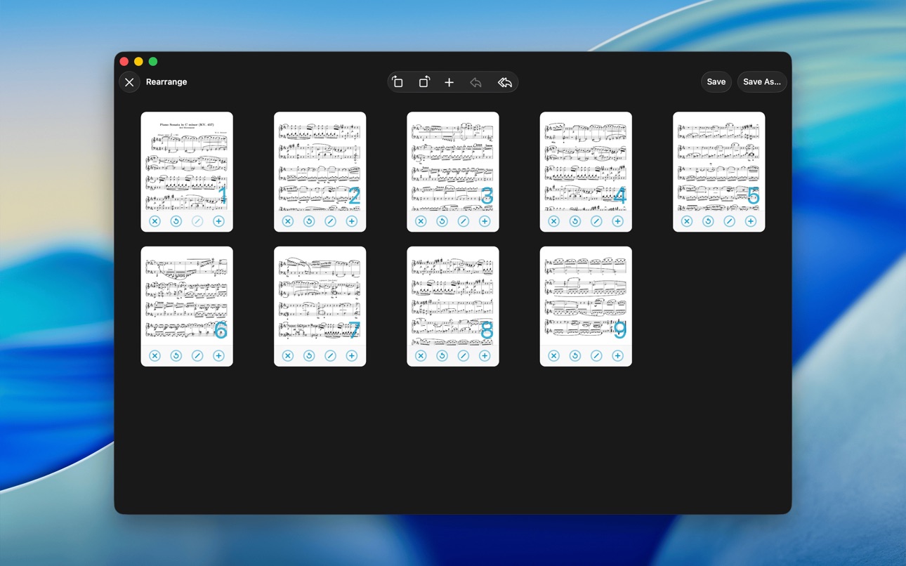
Task: Rotate page 4 using its circular arrow
Action: (575, 221)
